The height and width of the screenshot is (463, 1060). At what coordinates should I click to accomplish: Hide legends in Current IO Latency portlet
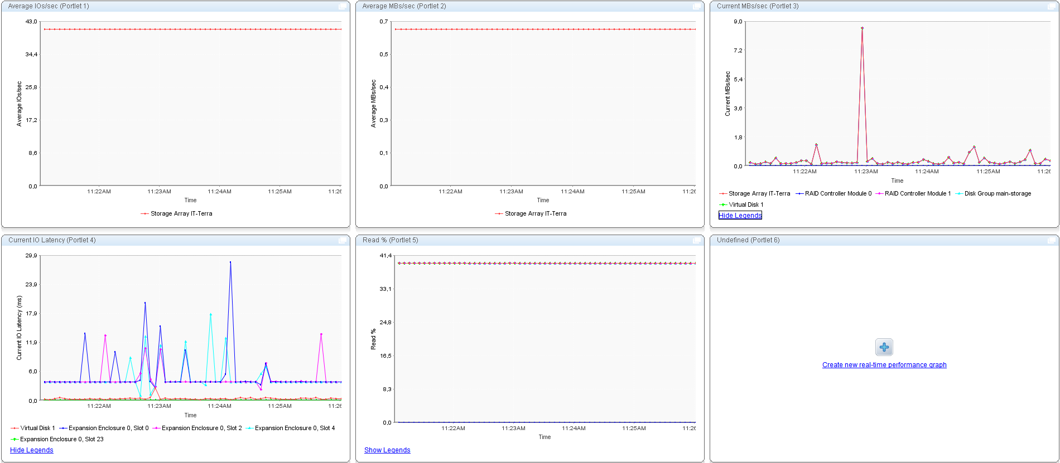(x=32, y=450)
